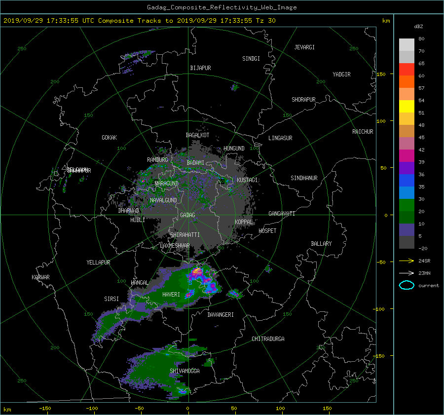Click the cyan current-track ellipse icon
This screenshot has width=444, height=415.
(x=407, y=285)
